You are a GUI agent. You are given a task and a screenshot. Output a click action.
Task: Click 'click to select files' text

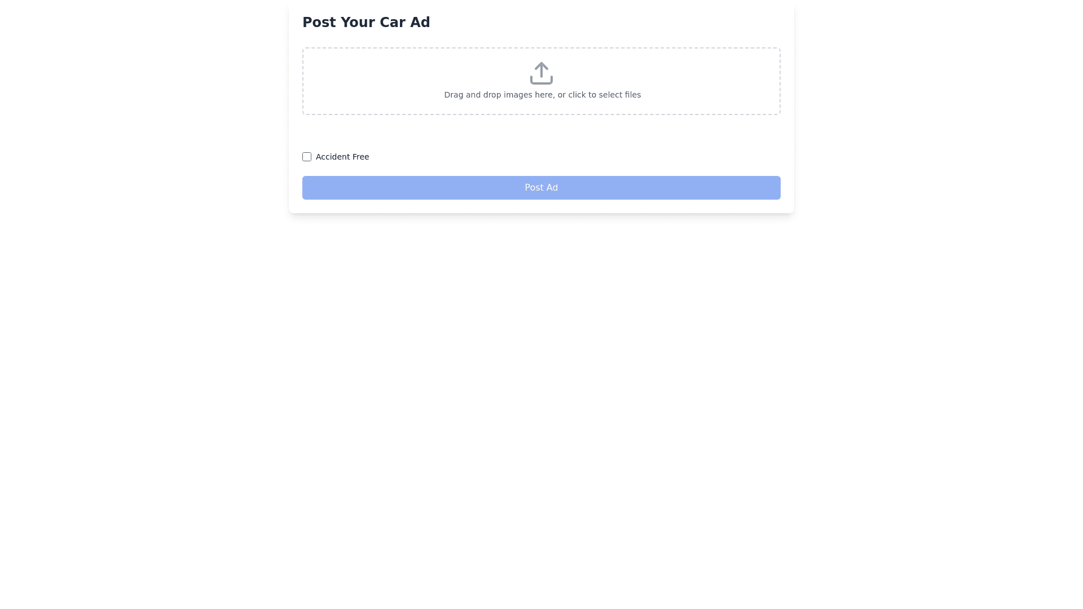(x=604, y=95)
